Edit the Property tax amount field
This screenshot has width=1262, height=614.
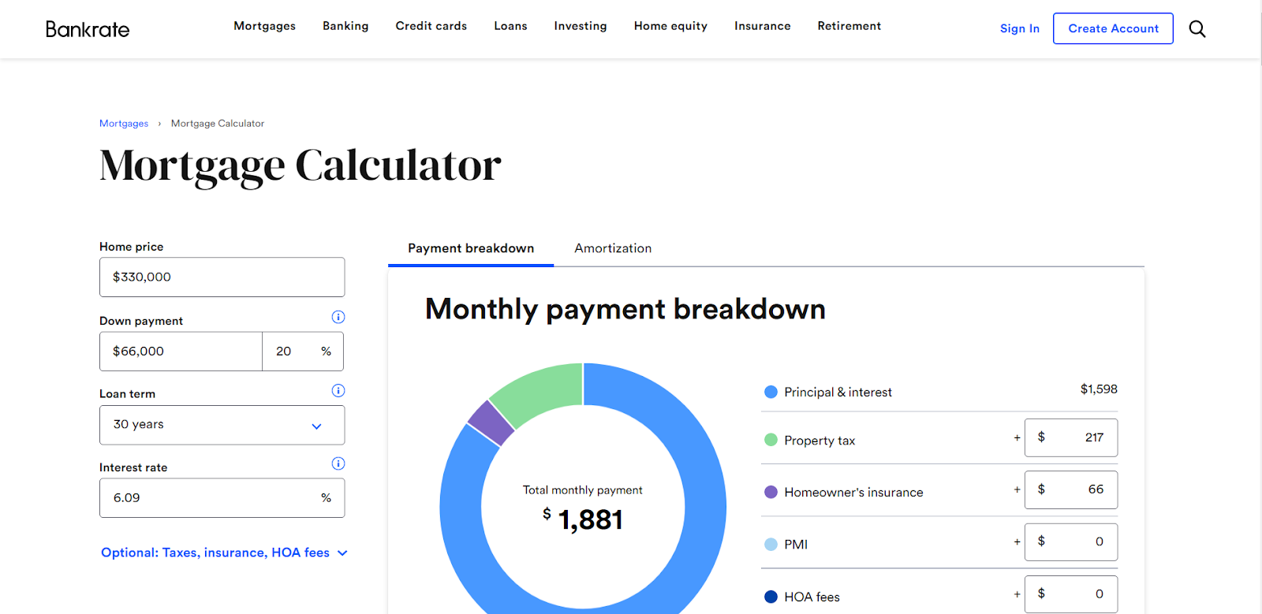pyautogui.click(x=1071, y=437)
